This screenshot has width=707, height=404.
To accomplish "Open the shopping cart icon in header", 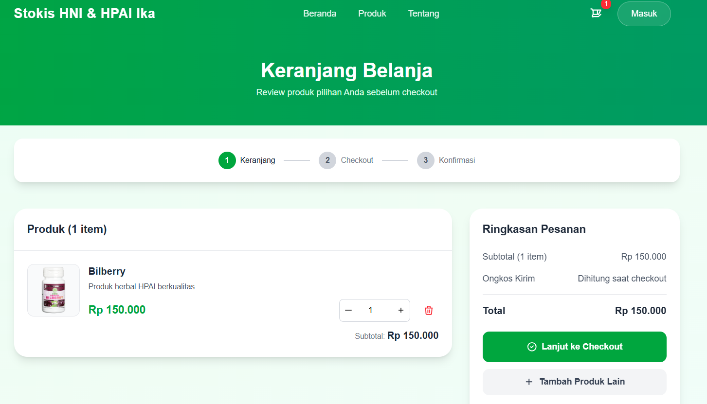I will pyautogui.click(x=596, y=14).
